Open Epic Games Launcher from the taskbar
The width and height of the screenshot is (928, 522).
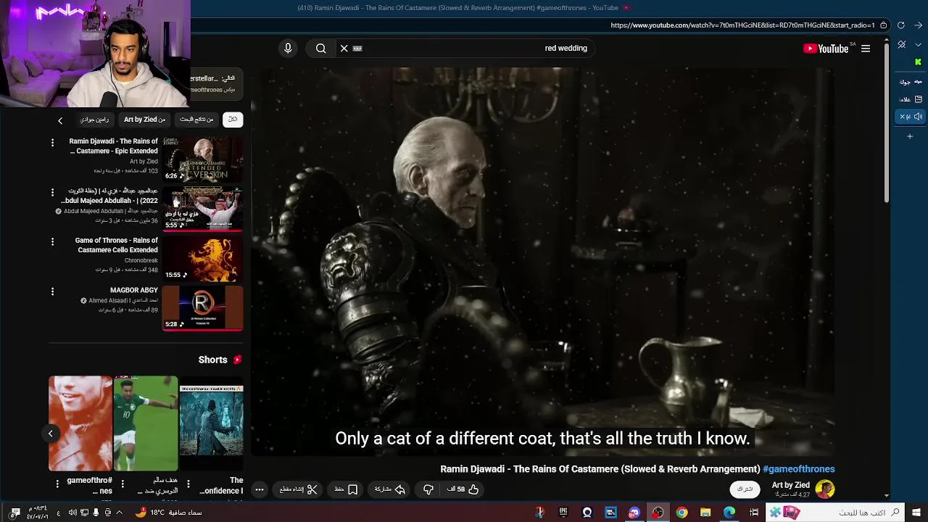pos(563,513)
